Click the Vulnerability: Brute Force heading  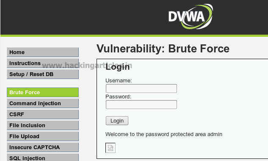pyautogui.click(x=163, y=49)
